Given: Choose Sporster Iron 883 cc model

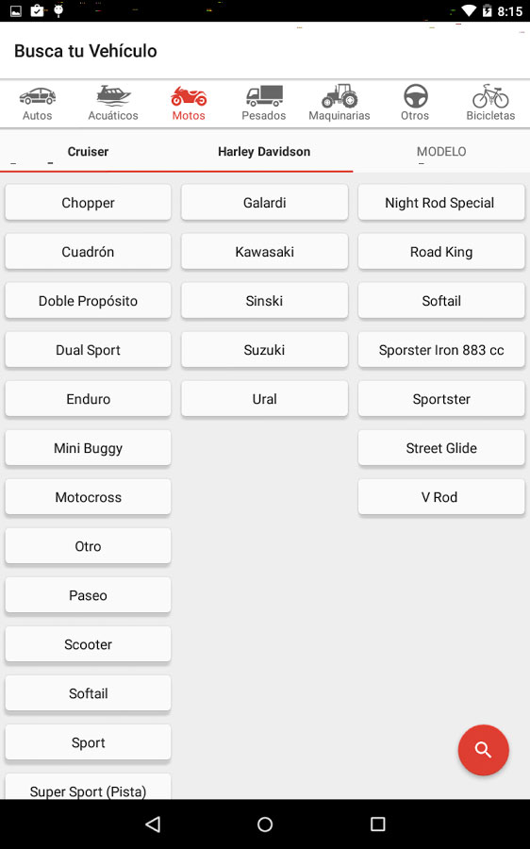Looking at the screenshot, I should (441, 350).
